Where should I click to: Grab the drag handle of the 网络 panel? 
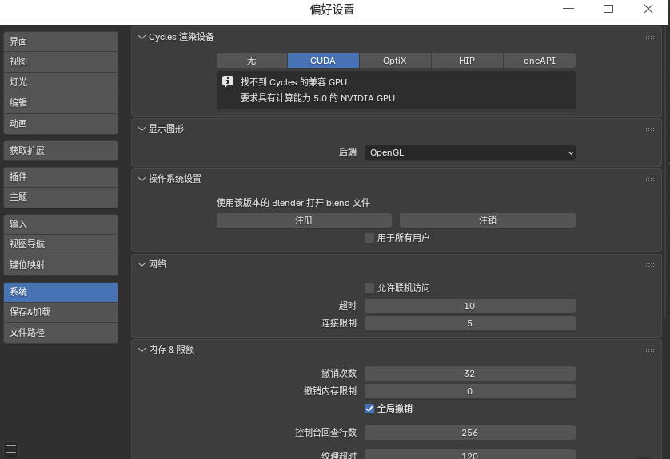coord(650,265)
